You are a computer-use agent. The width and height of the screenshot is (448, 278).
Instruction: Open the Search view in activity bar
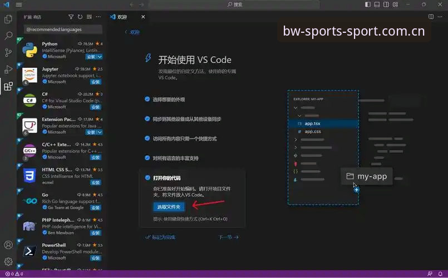click(8, 36)
